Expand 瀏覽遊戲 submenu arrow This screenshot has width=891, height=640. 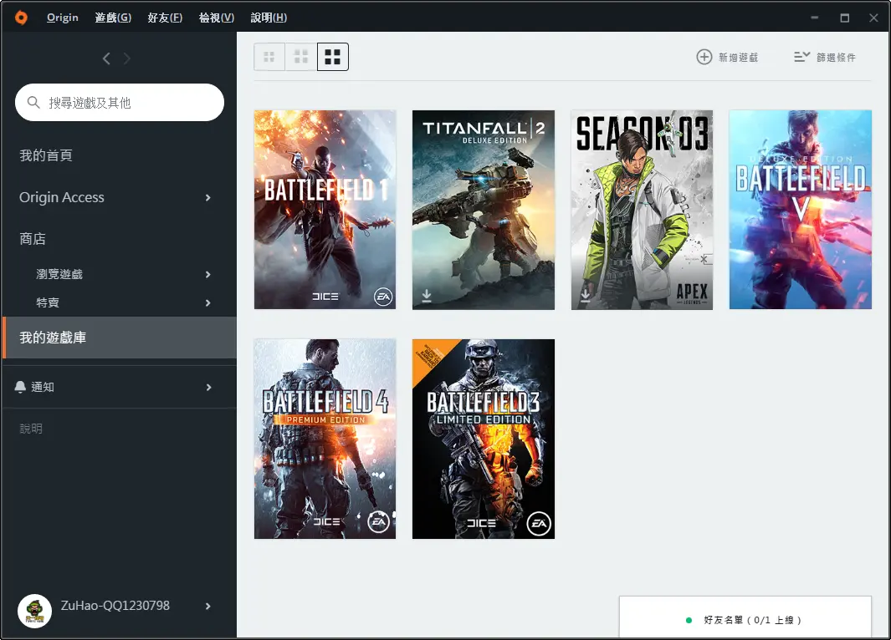pyautogui.click(x=208, y=275)
